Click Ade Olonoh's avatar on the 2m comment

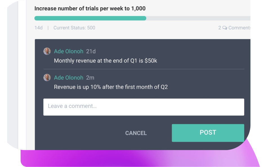tap(47, 78)
